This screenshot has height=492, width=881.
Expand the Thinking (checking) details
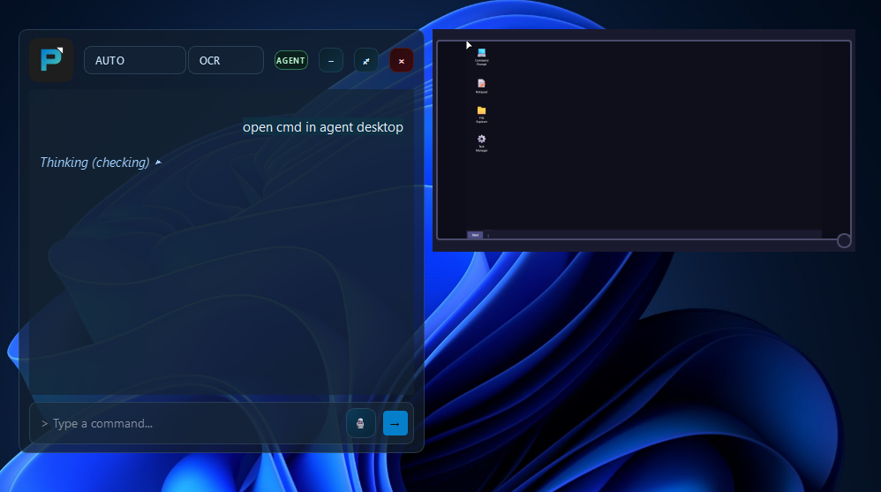pos(102,163)
